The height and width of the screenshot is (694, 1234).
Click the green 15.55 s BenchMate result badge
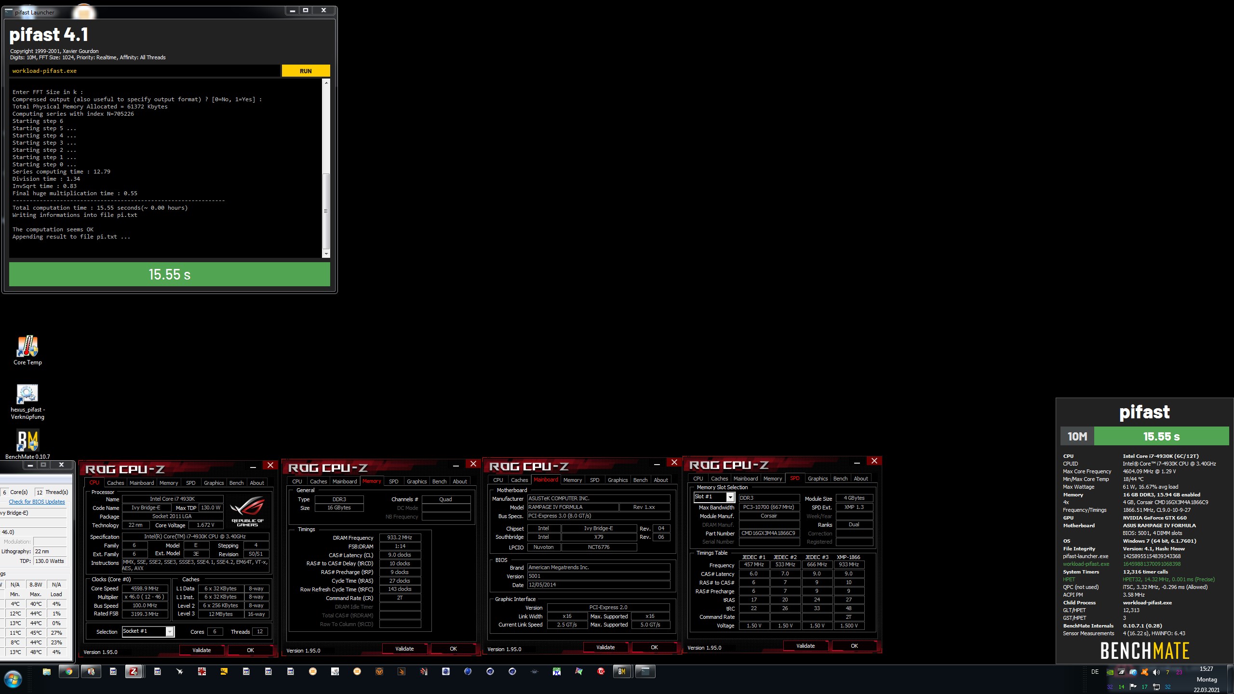tap(1161, 437)
